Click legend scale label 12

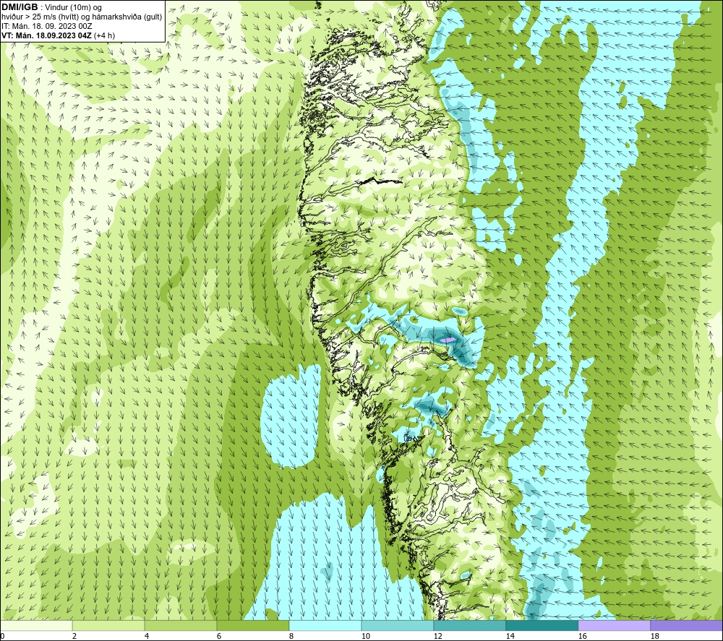click(437, 637)
